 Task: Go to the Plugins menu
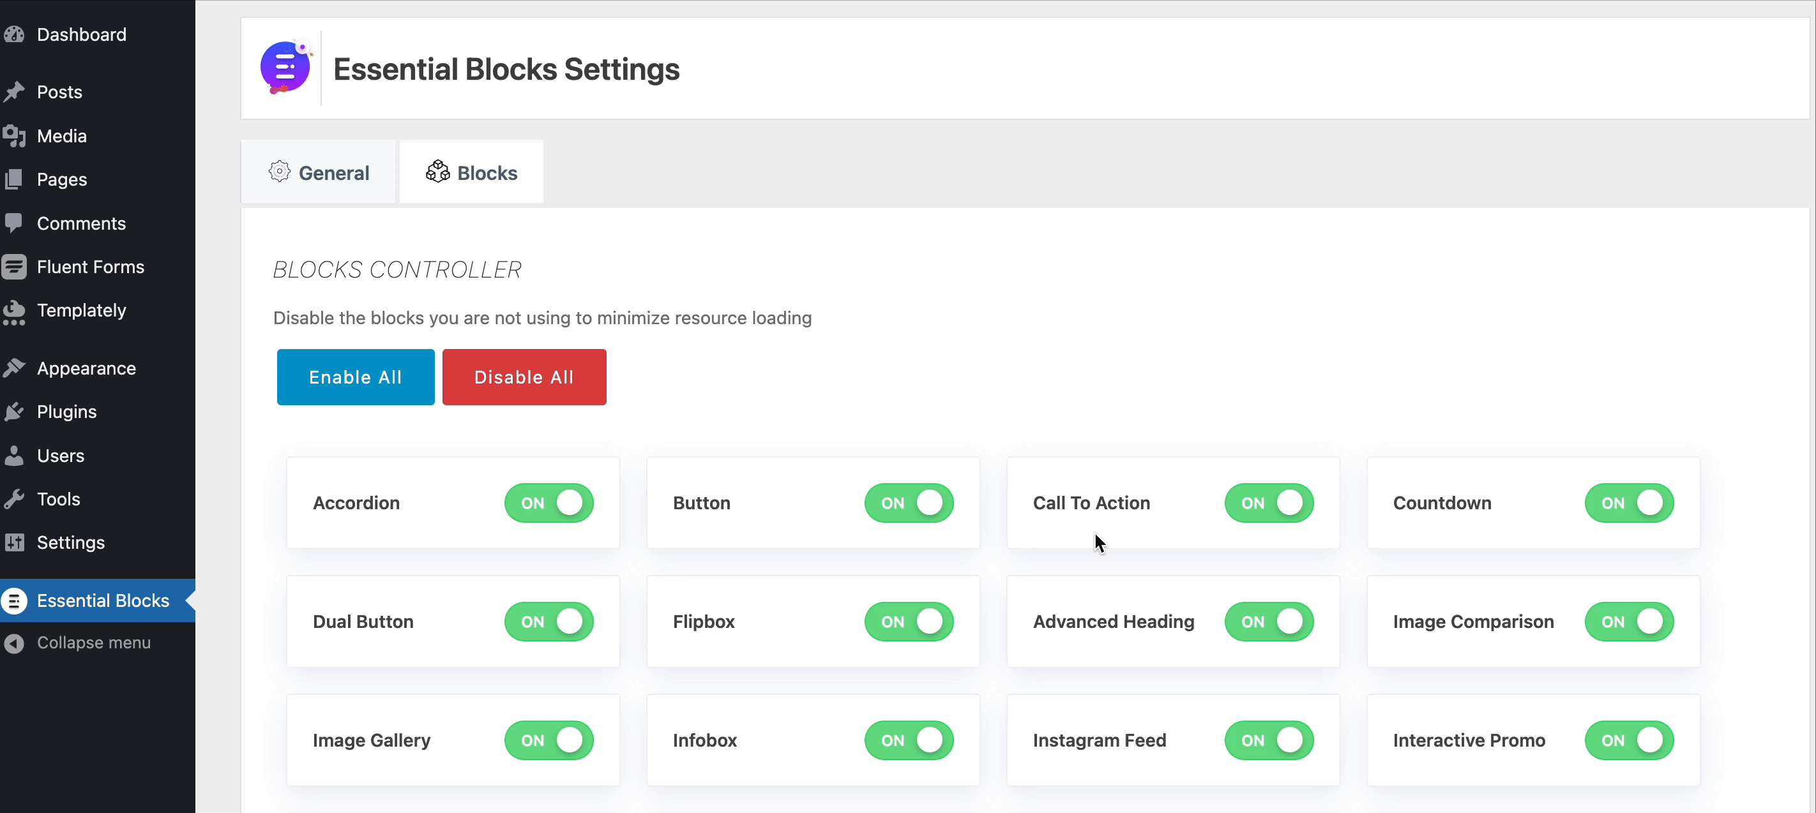(x=97, y=412)
